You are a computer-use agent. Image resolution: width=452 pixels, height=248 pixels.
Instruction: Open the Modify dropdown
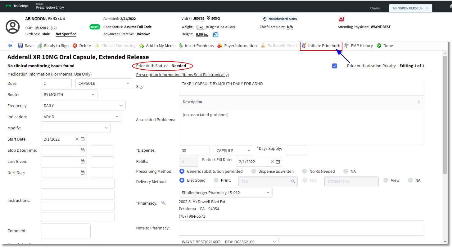tap(75, 128)
